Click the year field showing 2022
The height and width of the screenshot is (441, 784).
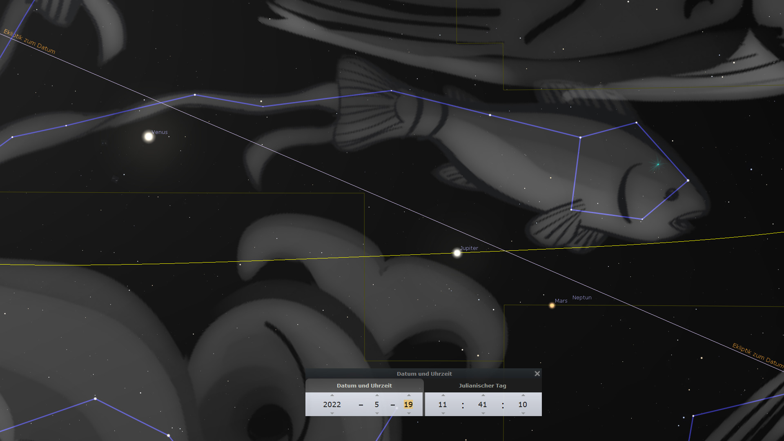(332, 404)
